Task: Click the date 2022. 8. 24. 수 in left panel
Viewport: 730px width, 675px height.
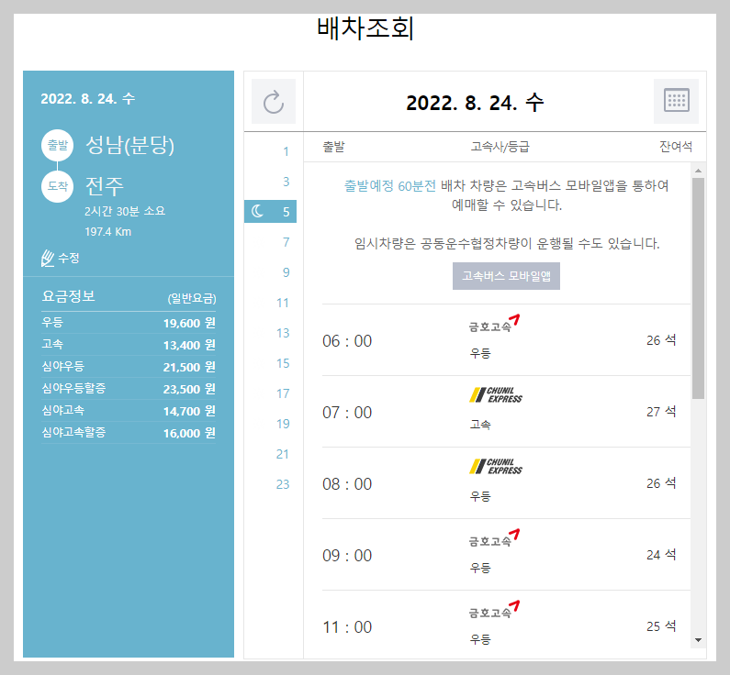Action: coord(88,98)
